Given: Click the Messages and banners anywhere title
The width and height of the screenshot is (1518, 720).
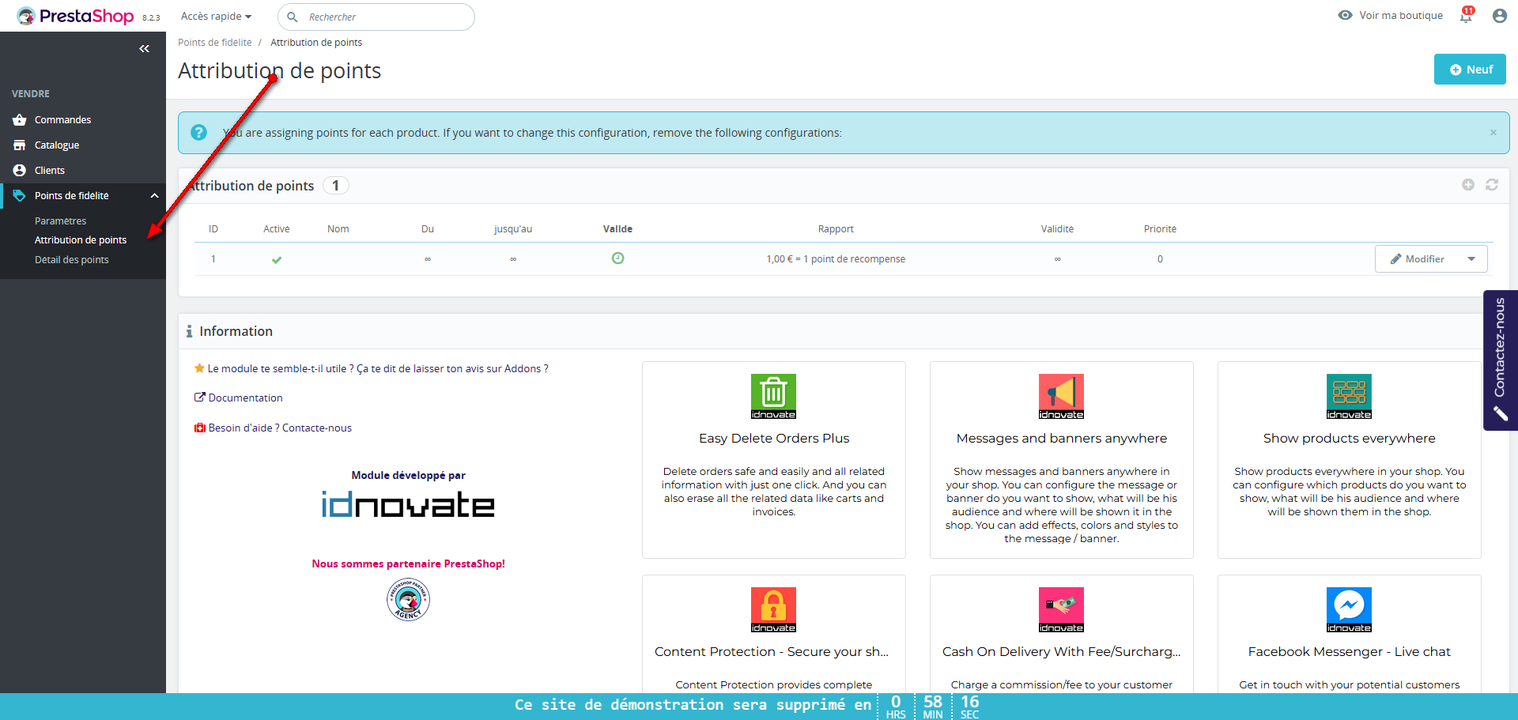Looking at the screenshot, I should 1062,439.
